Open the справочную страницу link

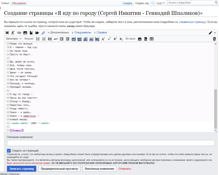192,22
